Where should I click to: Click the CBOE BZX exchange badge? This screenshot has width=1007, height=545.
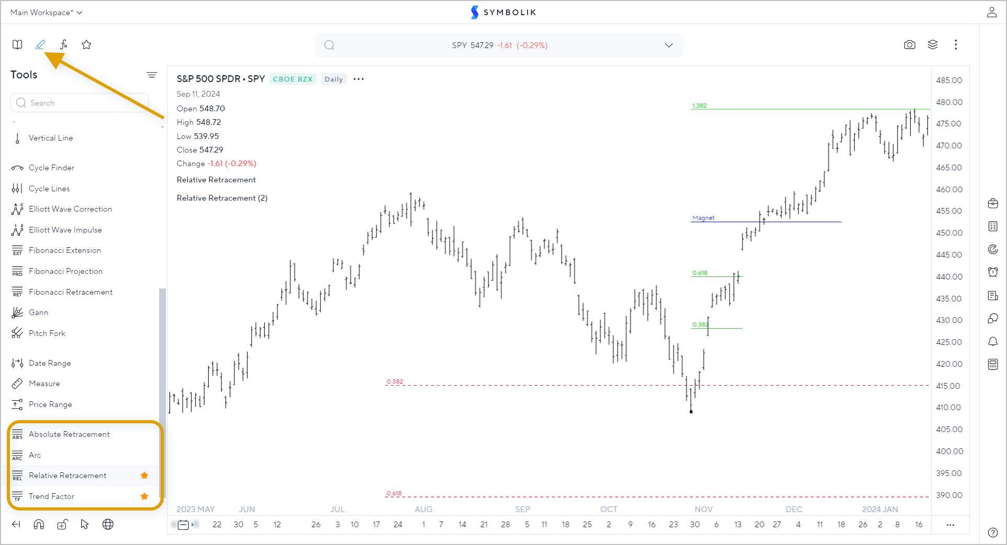293,79
